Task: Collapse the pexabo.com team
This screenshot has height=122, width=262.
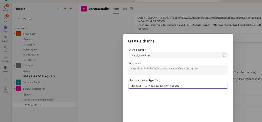Action: point(14,34)
